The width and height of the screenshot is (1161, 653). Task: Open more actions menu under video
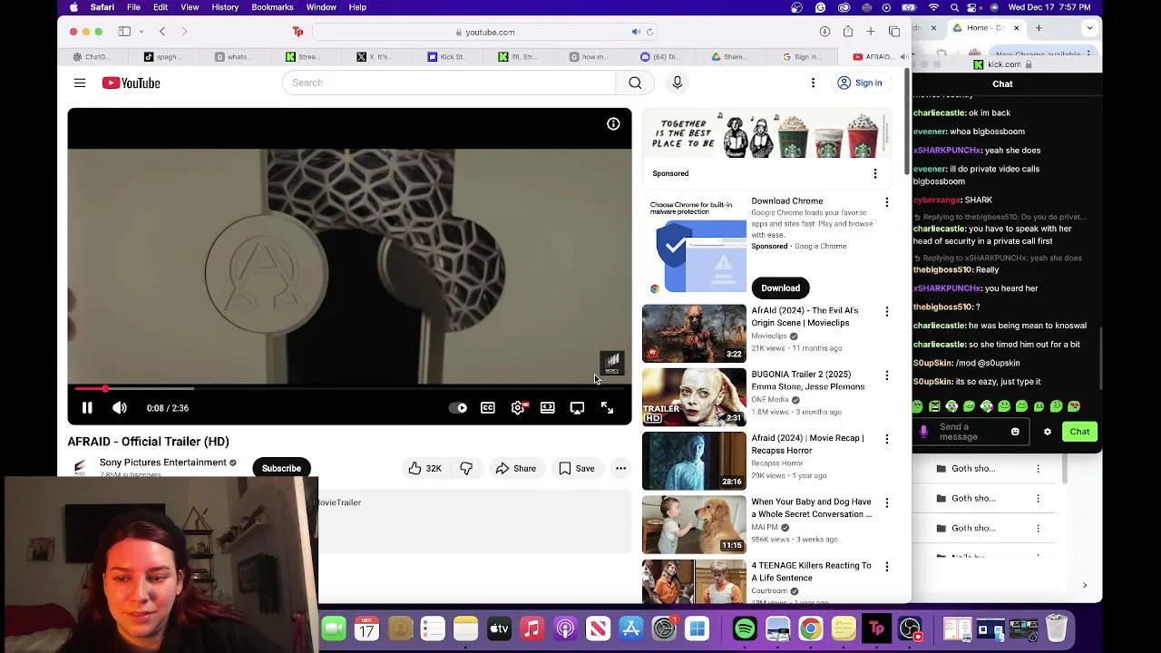point(620,468)
